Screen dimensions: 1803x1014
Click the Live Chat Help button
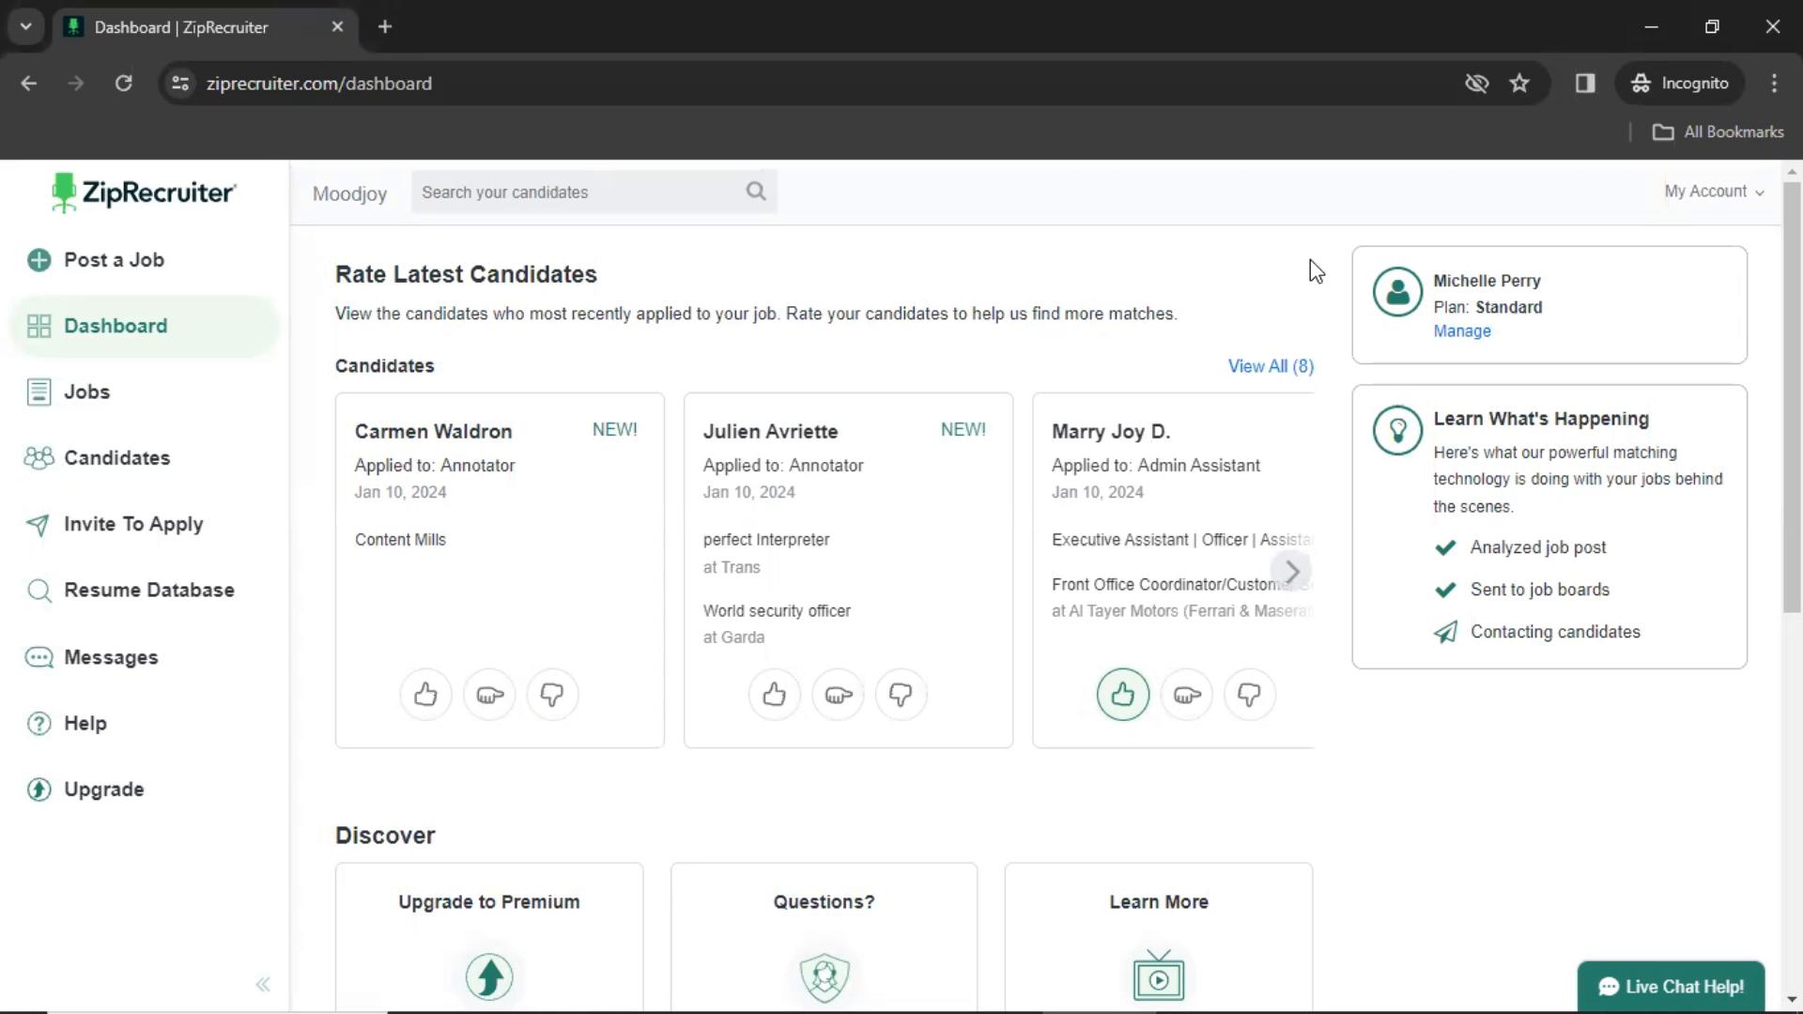[1671, 986]
